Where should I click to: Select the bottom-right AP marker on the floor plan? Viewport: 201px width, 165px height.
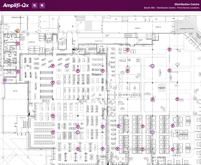pyautogui.click(x=173, y=148)
